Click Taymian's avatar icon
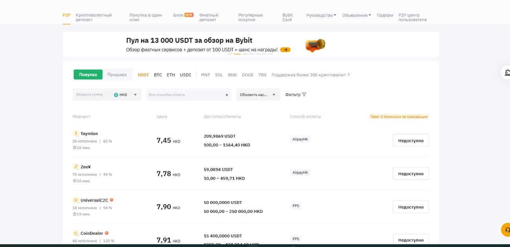The width and height of the screenshot is (510, 247). pyautogui.click(x=76, y=134)
